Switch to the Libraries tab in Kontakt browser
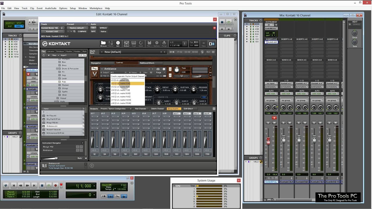 click(51, 51)
